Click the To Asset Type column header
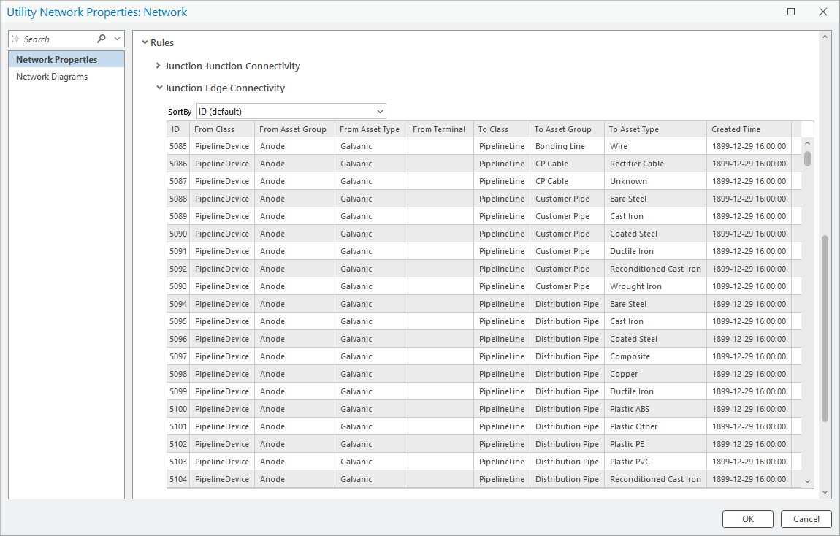 (634, 129)
